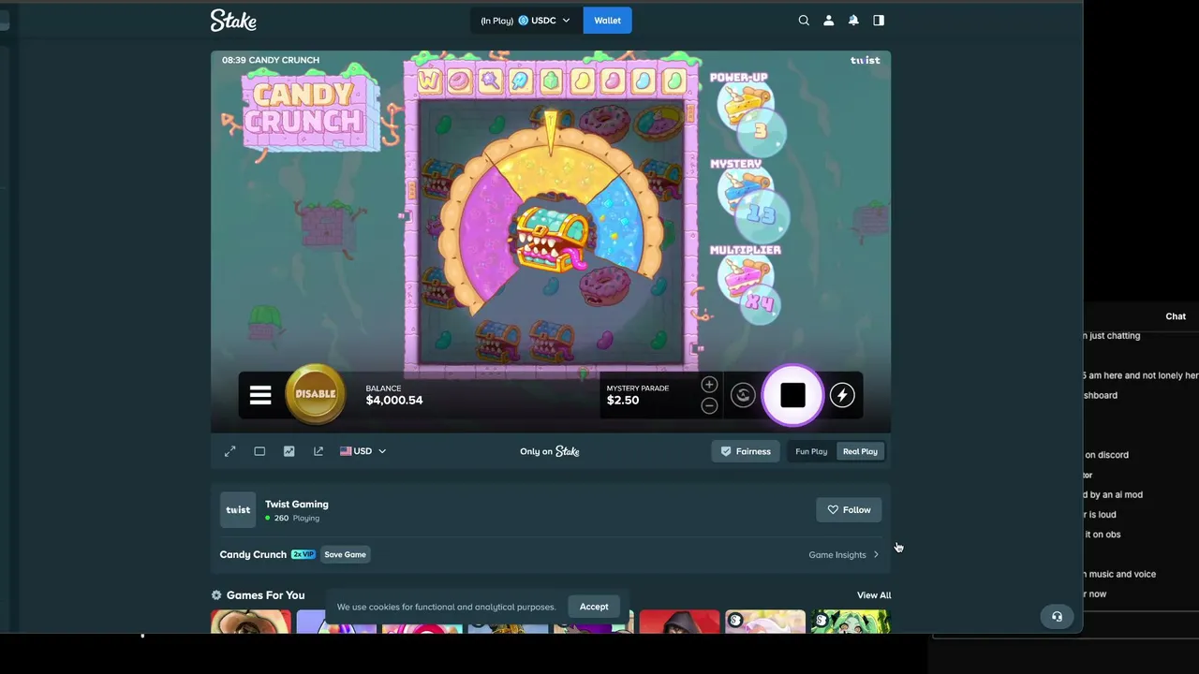The image size is (1199, 674).
Task: Click the $4,000.54 balance value
Action: (394, 401)
